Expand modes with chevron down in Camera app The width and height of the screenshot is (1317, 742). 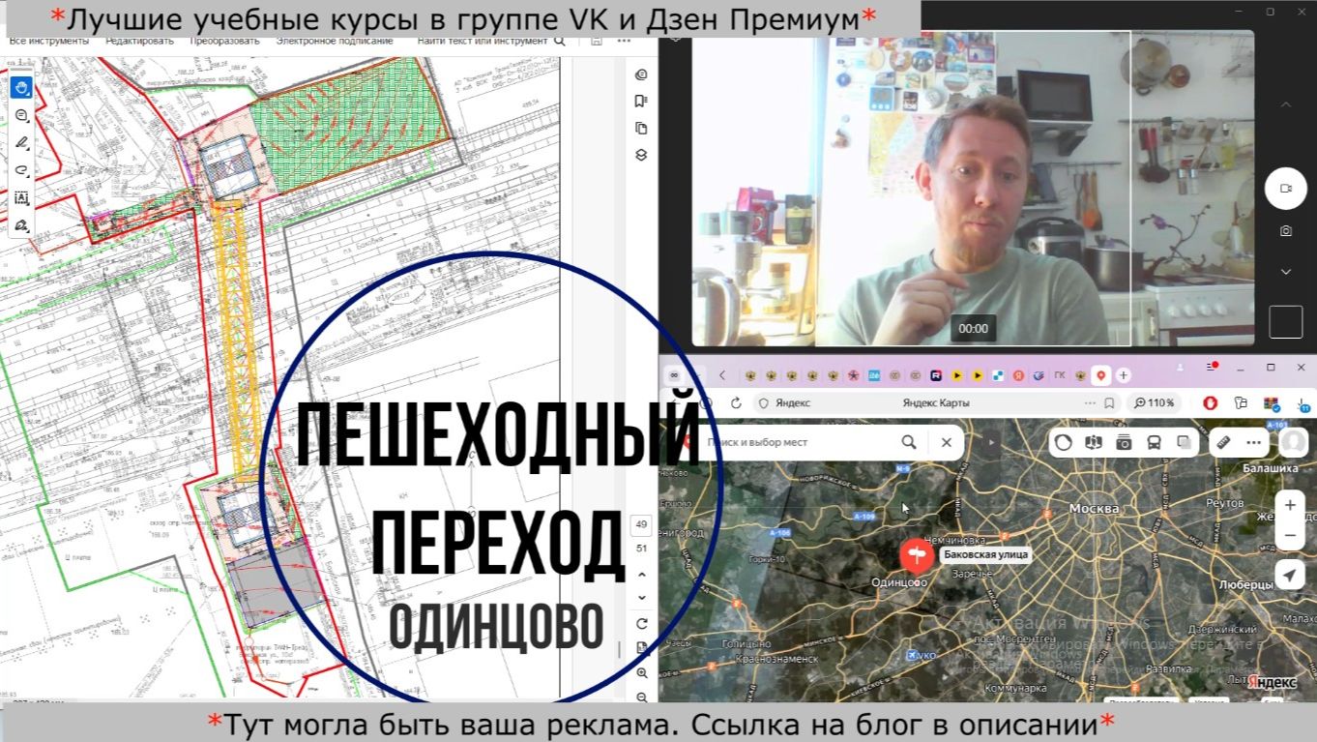pyautogui.click(x=1286, y=273)
